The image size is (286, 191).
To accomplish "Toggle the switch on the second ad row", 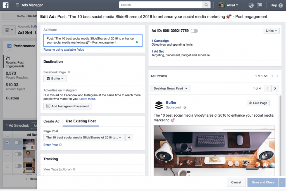I will click(18, 154).
